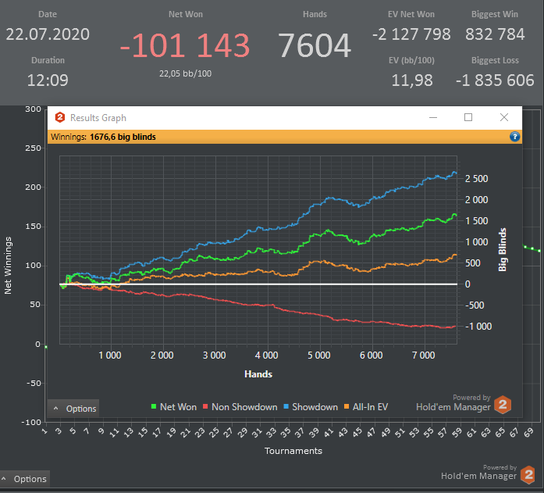The height and width of the screenshot is (493, 544).
Task: Click the Showdown legend label
Action: coord(315,407)
